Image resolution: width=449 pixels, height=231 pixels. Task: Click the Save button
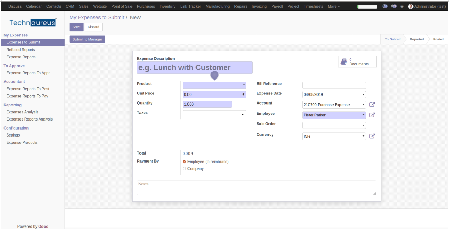coord(77,27)
